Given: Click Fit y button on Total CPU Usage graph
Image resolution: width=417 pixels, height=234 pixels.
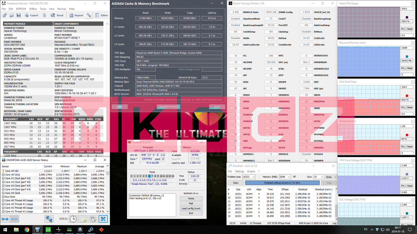Looking at the screenshot, I should pyautogui.click(x=403, y=29).
